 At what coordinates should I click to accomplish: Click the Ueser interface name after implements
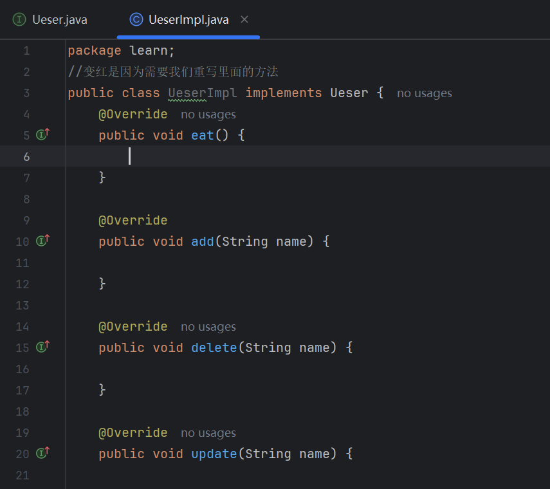pyautogui.click(x=349, y=93)
